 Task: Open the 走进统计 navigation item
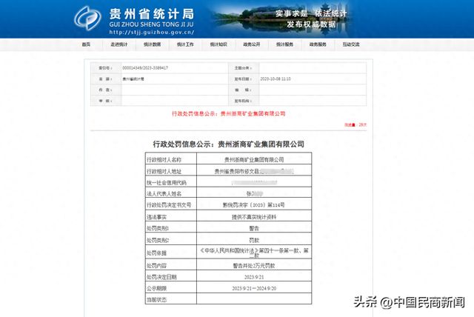click(119, 44)
